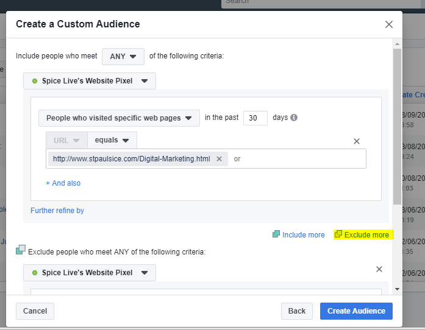Remove the stpaulsice.com Digital-Marketing URL tag

coord(219,159)
